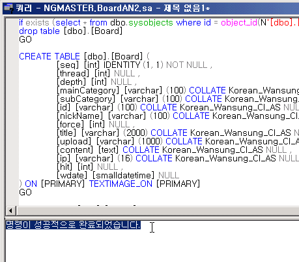Click the '[title] [varchar] (2000)' line
The image size is (299, 262).
click(178, 133)
